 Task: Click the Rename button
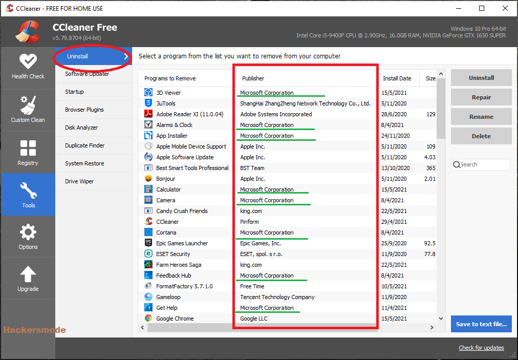tap(481, 117)
